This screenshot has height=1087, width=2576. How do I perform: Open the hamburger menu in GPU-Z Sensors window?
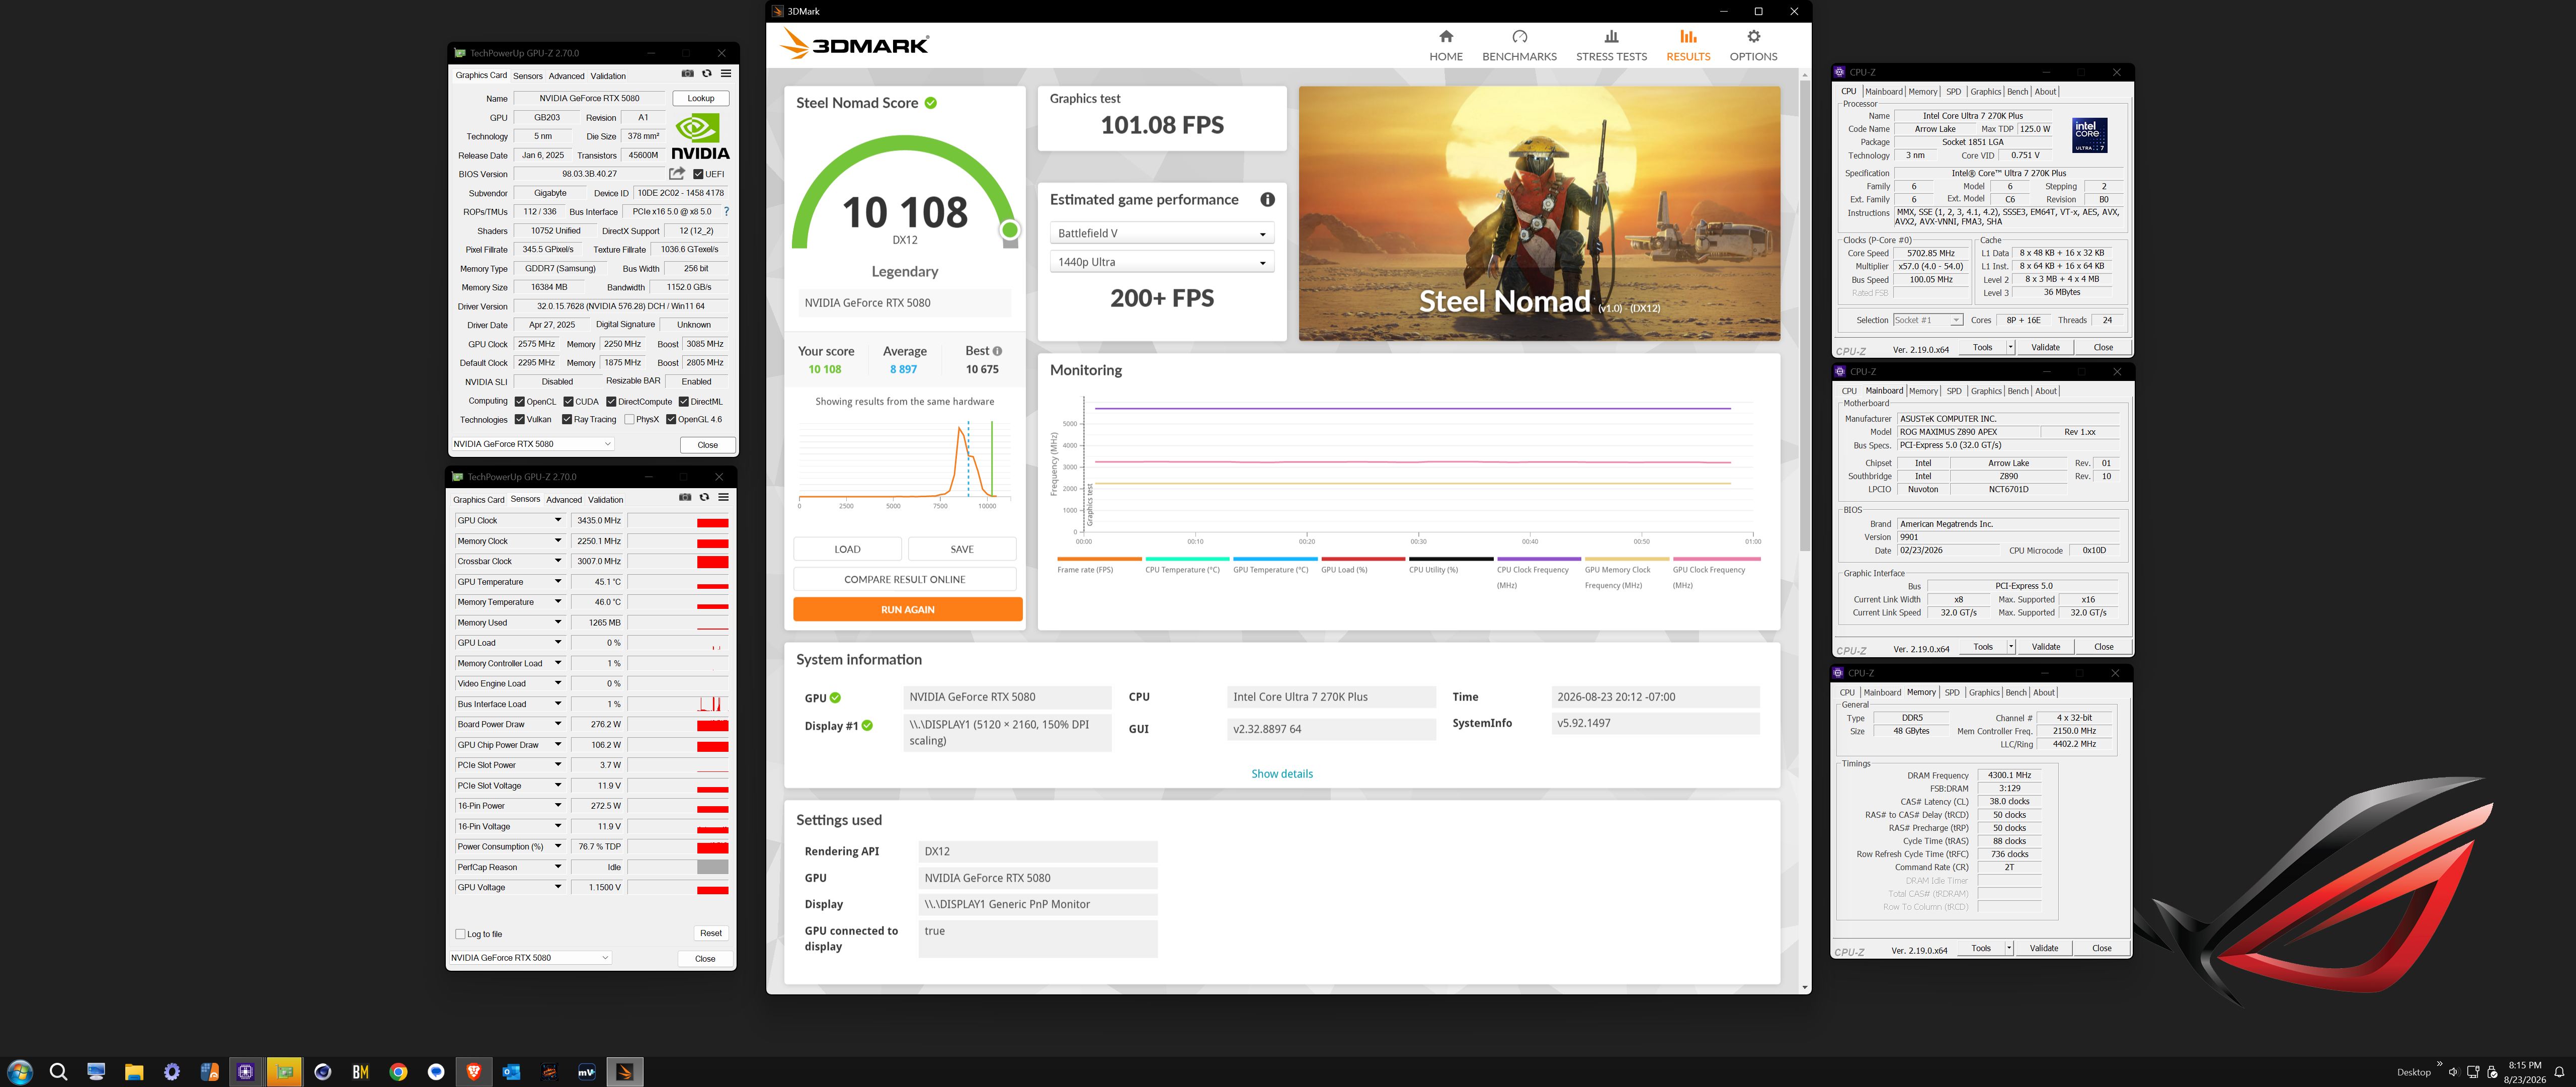click(723, 497)
